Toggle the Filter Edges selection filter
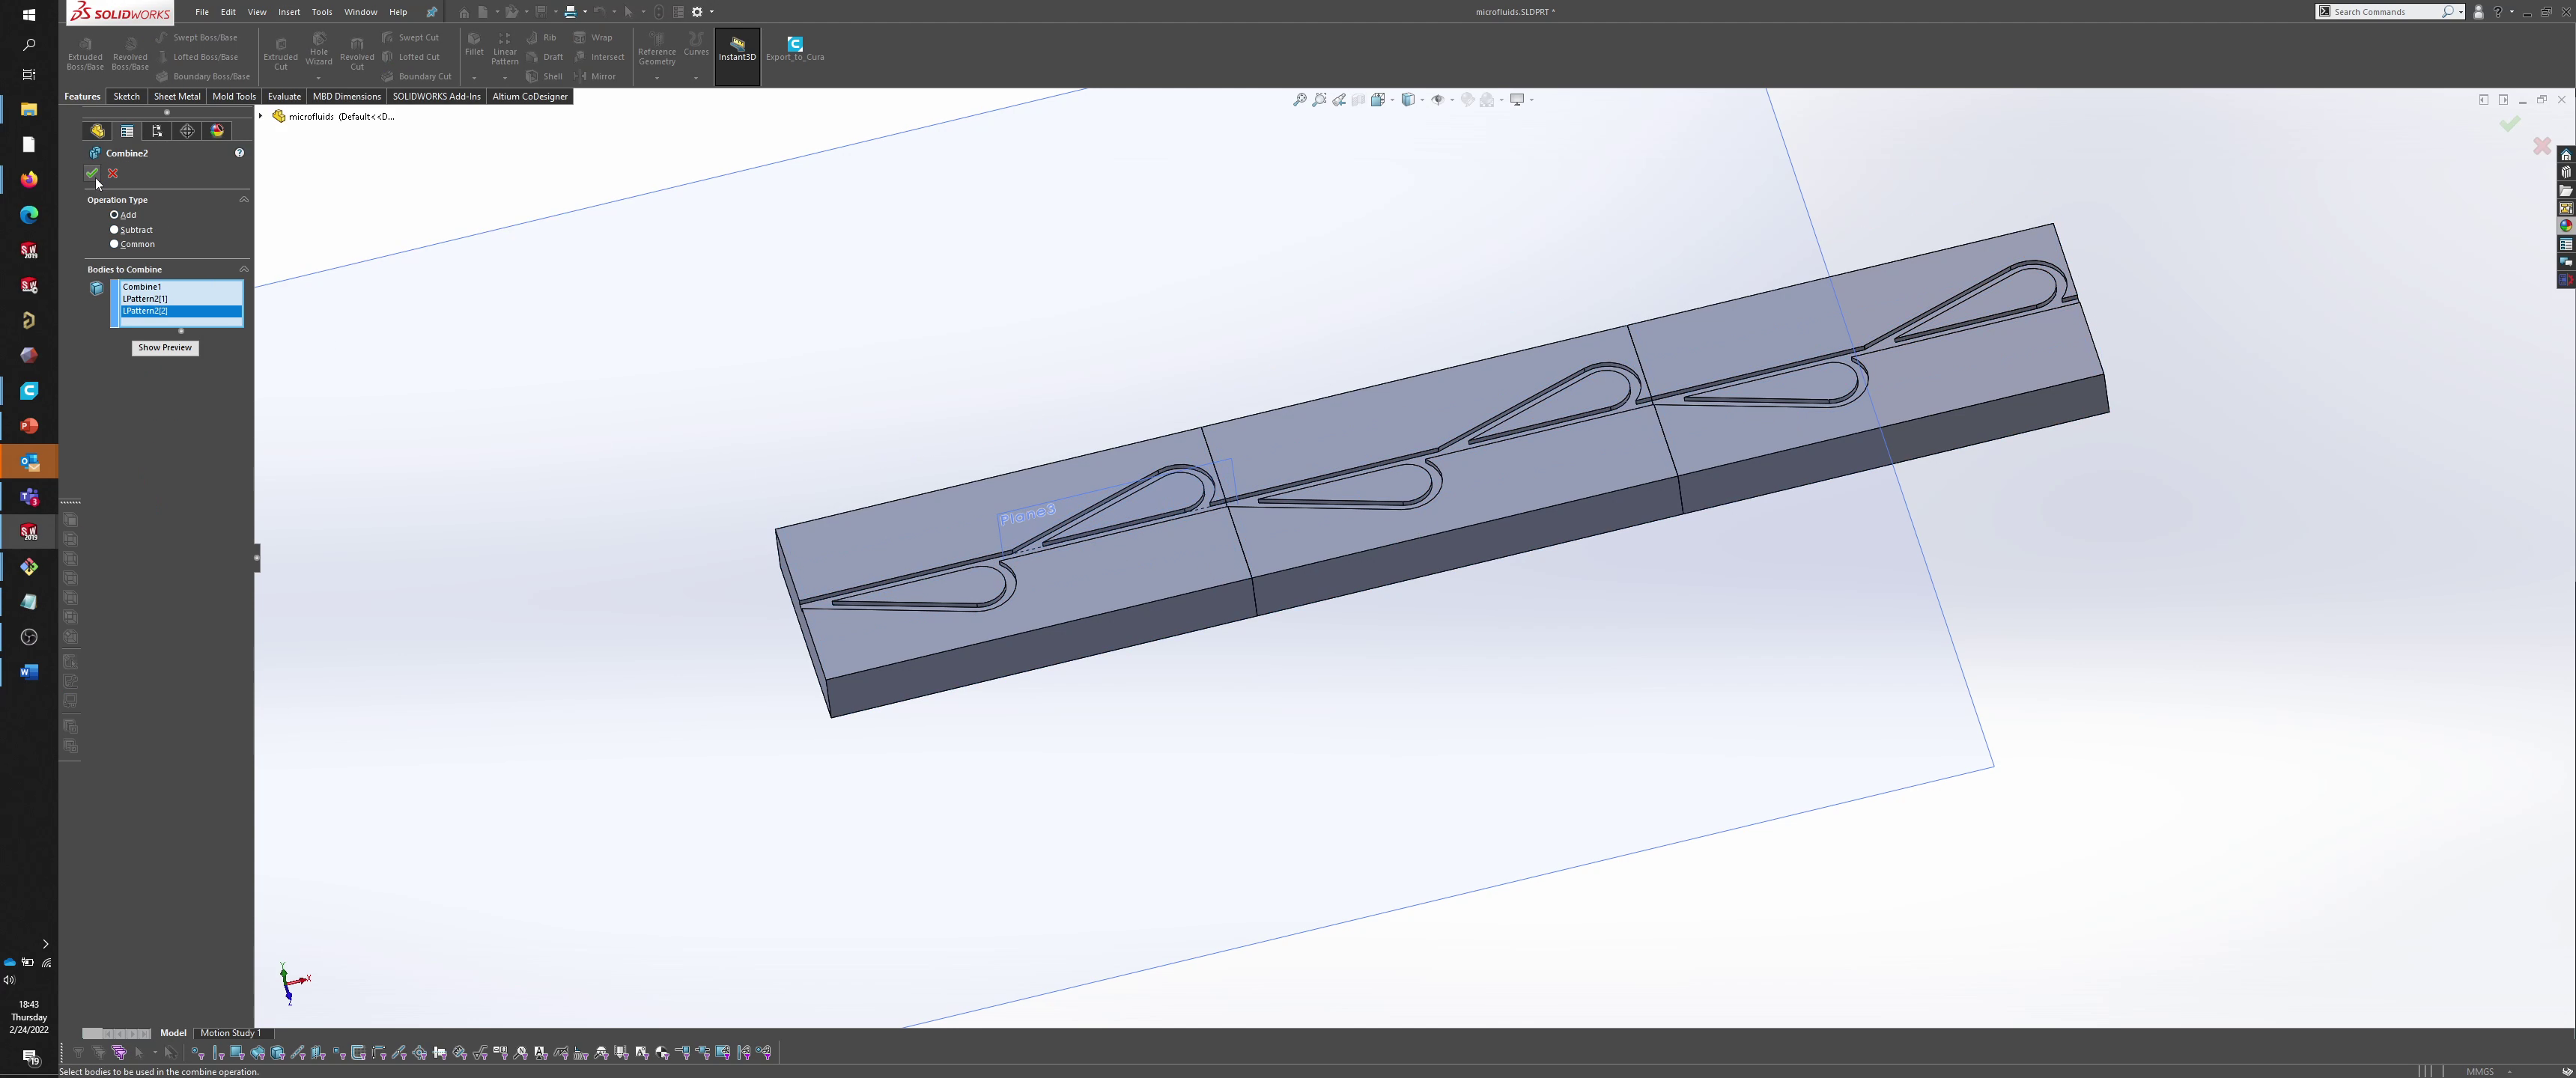This screenshot has height=1078, width=2576. click(x=218, y=1052)
